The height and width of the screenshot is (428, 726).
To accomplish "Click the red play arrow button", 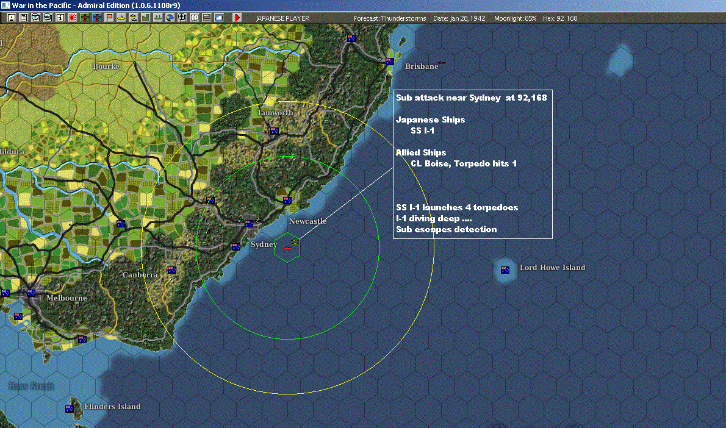I will click(x=237, y=18).
